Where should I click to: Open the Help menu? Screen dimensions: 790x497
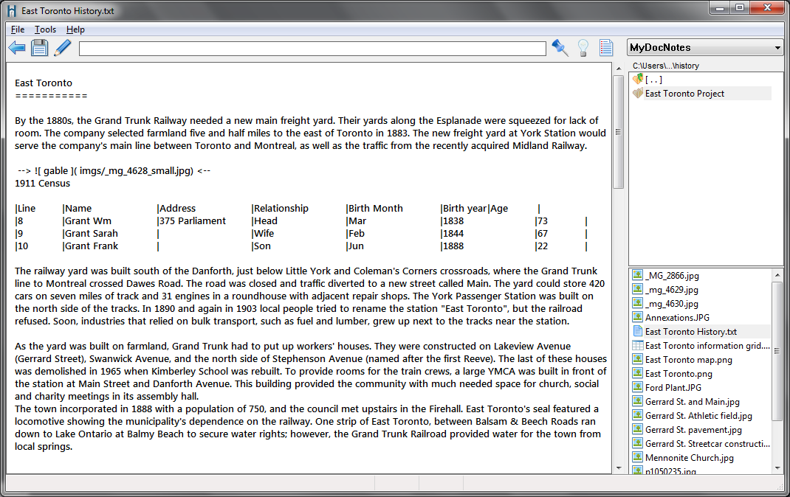point(75,29)
